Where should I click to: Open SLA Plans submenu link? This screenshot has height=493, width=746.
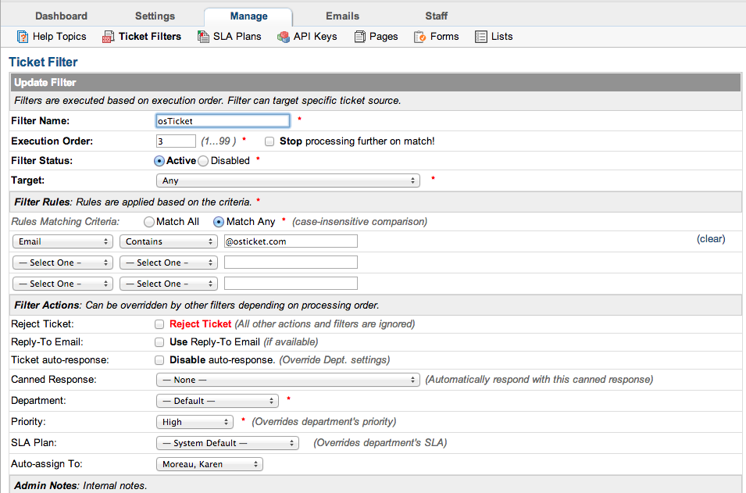point(237,37)
